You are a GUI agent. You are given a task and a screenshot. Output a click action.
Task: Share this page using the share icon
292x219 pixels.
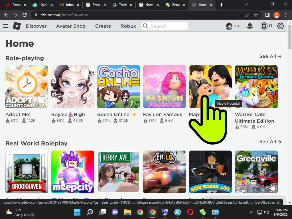247,15
